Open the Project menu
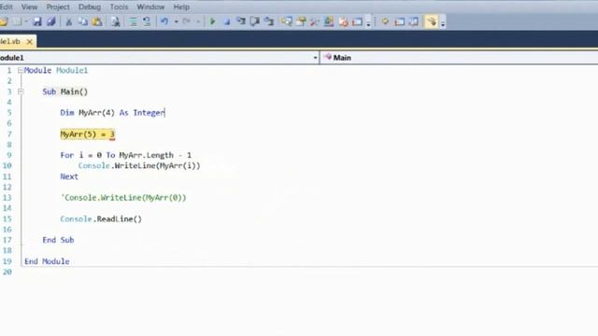Screen dimensions: 598x336 click(x=58, y=7)
